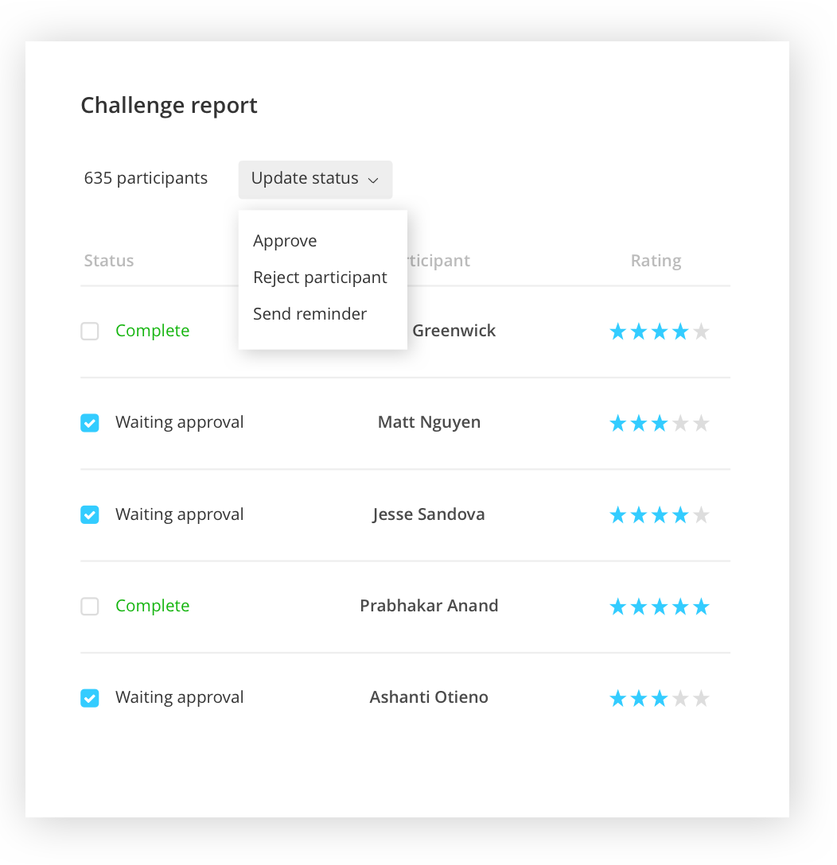Click fifth star in Greenwick's rating
This screenshot has width=837, height=865.
[x=701, y=332]
